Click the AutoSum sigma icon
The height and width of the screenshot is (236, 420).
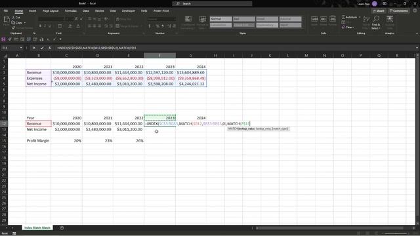coord(343,17)
